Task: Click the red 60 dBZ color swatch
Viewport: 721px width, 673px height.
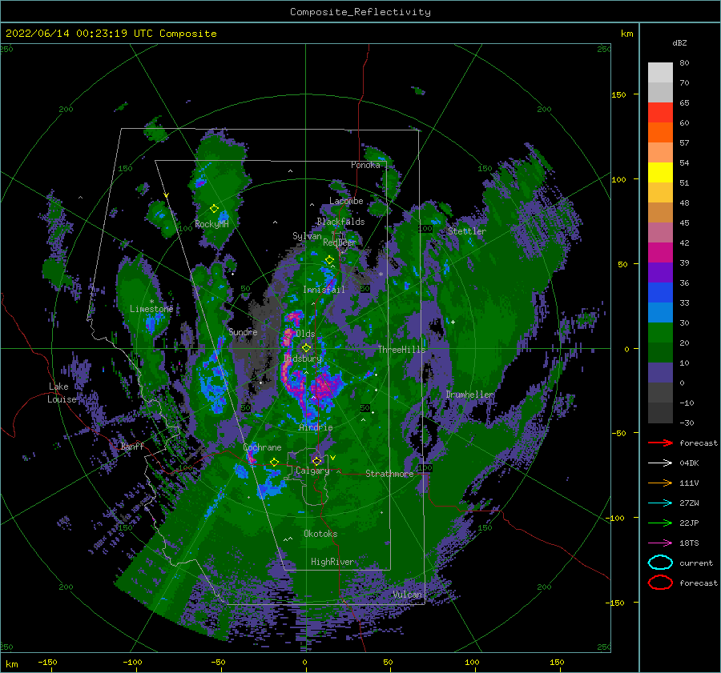Action: click(x=660, y=113)
